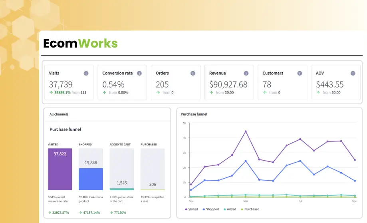This screenshot has height=223, width=367.
Task: Click the Jul label on the chart x-axis
Action: (300, 201)
